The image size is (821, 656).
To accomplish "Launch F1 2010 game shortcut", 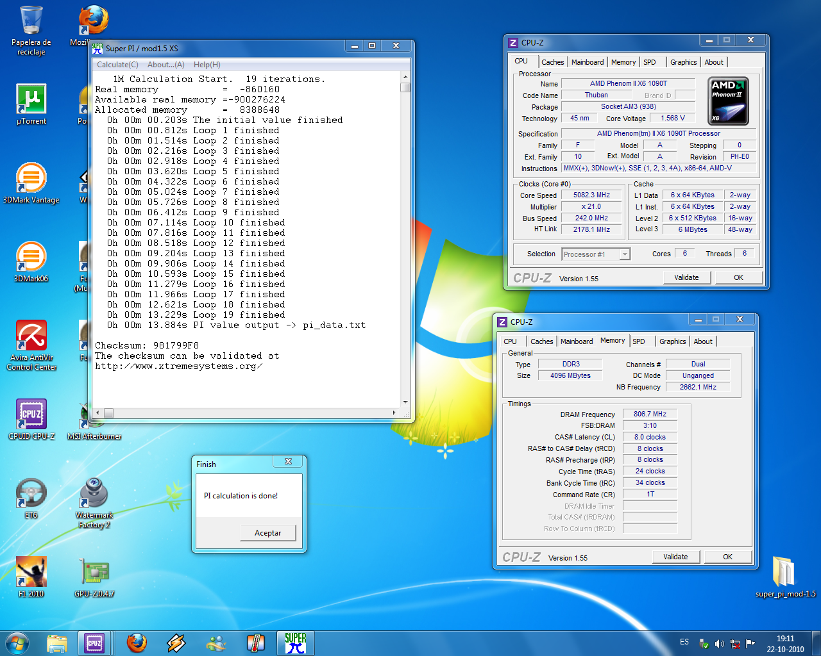I will click(31, 577).
